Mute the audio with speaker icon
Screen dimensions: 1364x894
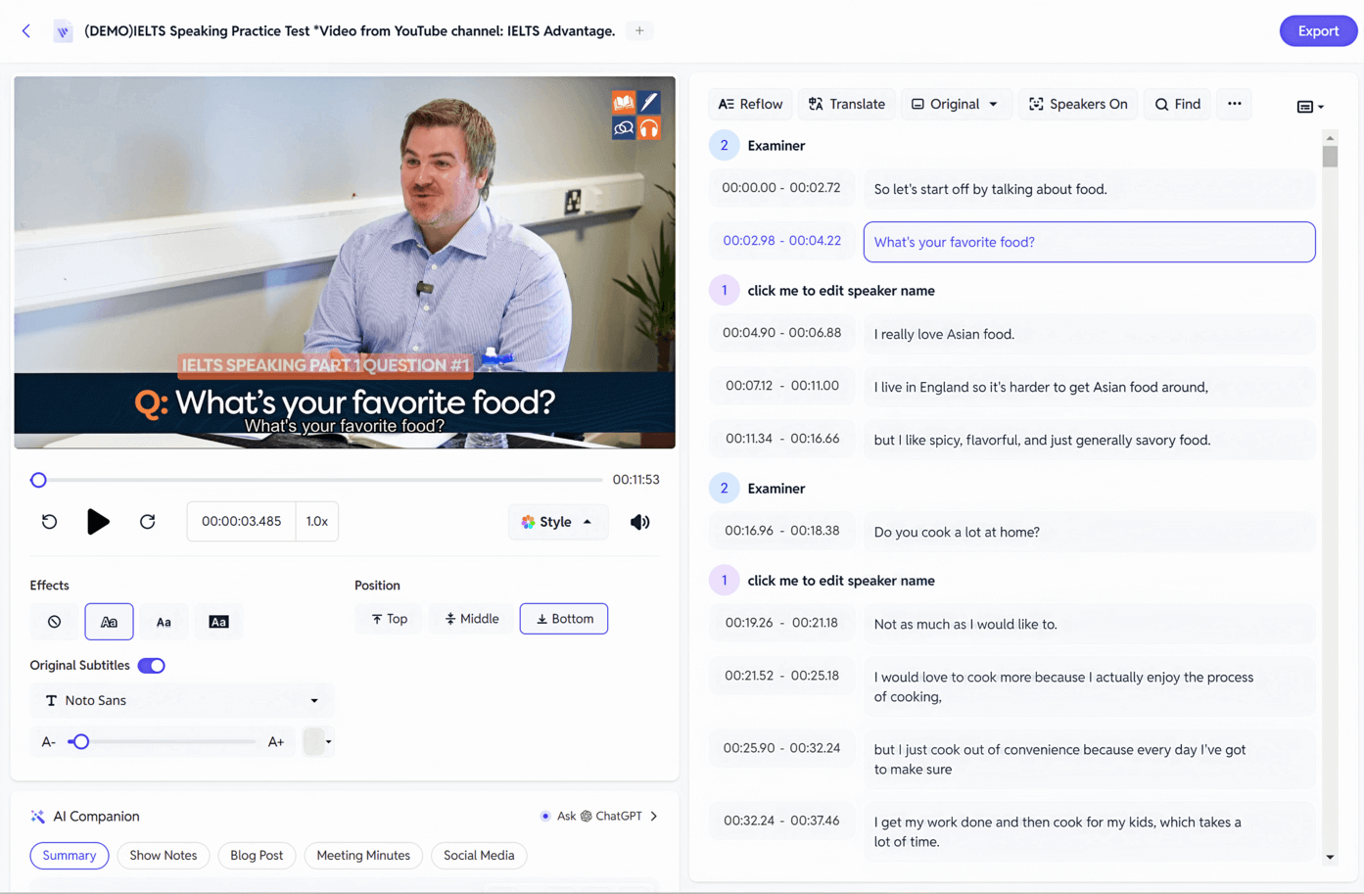pyautogui.click(x=639, y=522)
